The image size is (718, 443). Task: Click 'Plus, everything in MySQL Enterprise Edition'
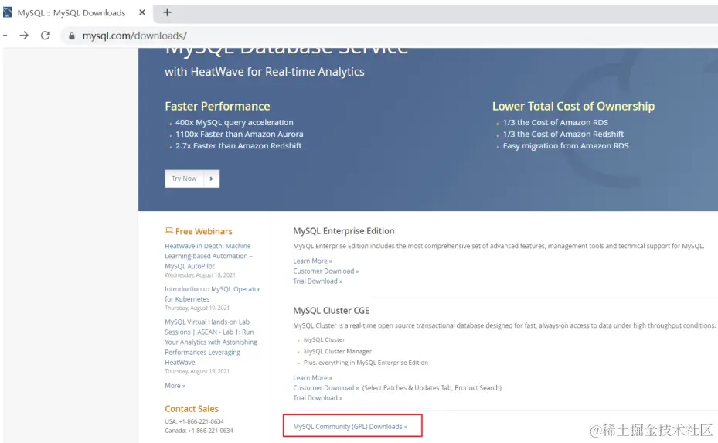click(x=366, y=363)
